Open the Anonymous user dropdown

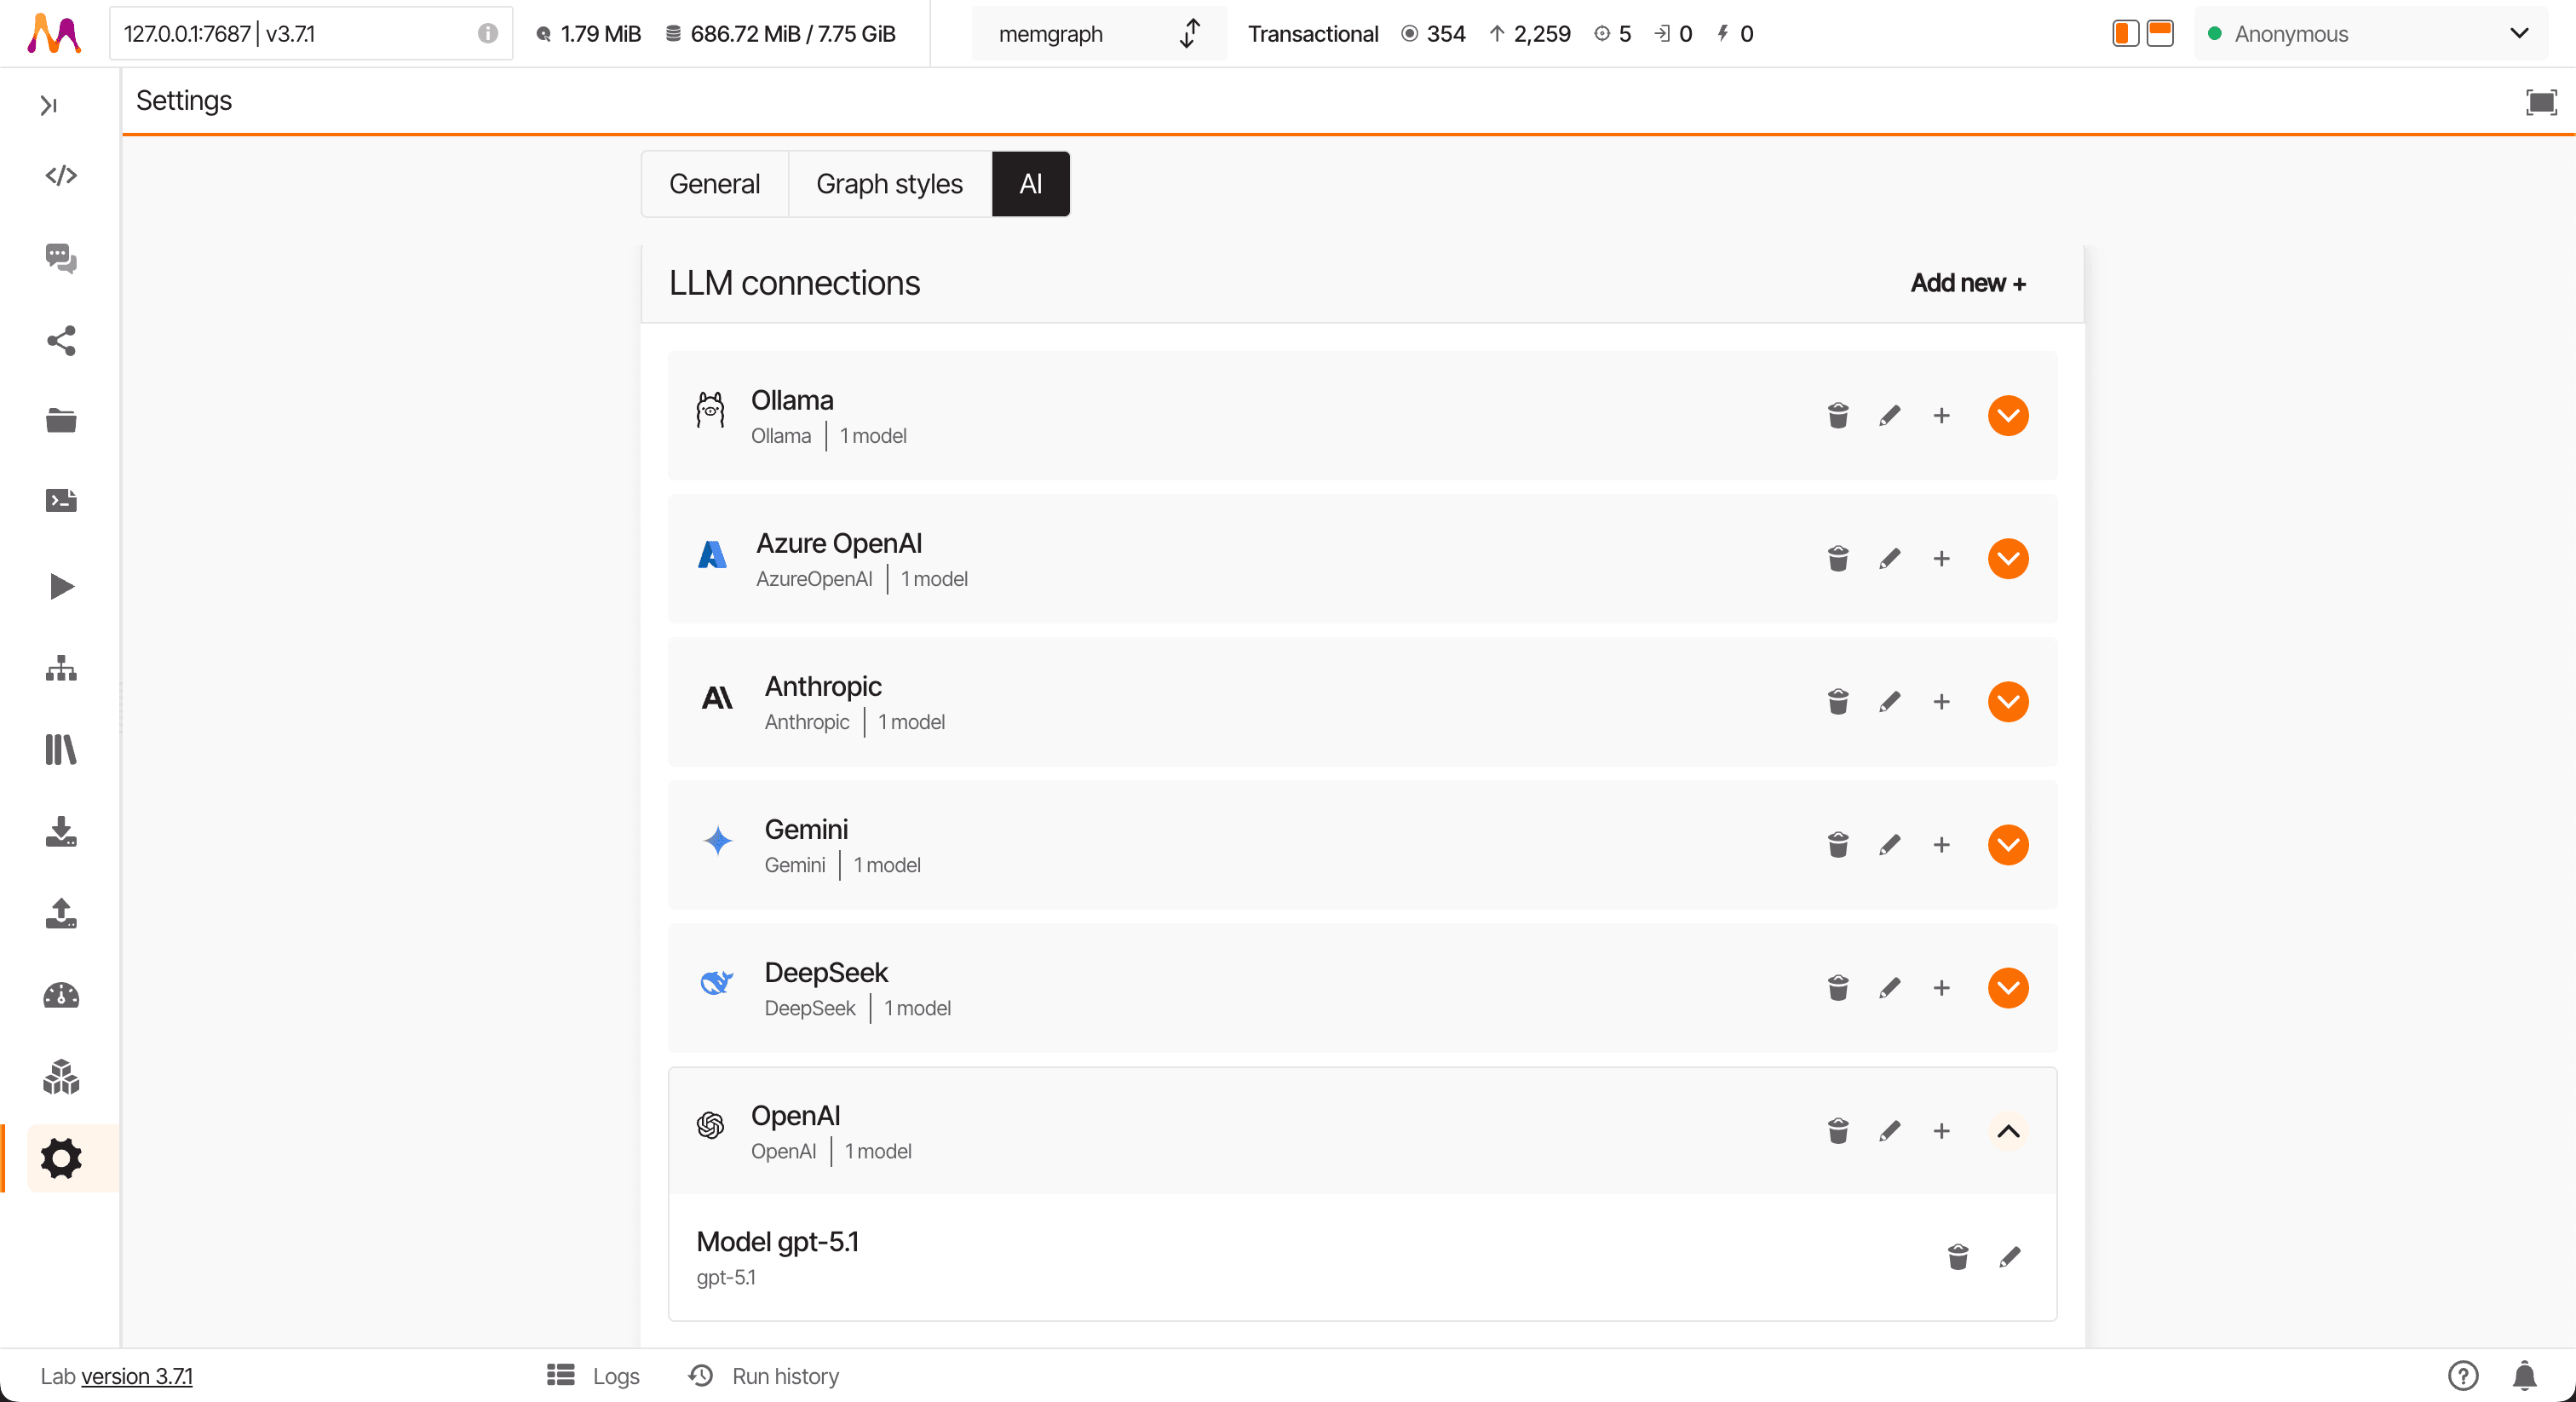[2370, 34]
